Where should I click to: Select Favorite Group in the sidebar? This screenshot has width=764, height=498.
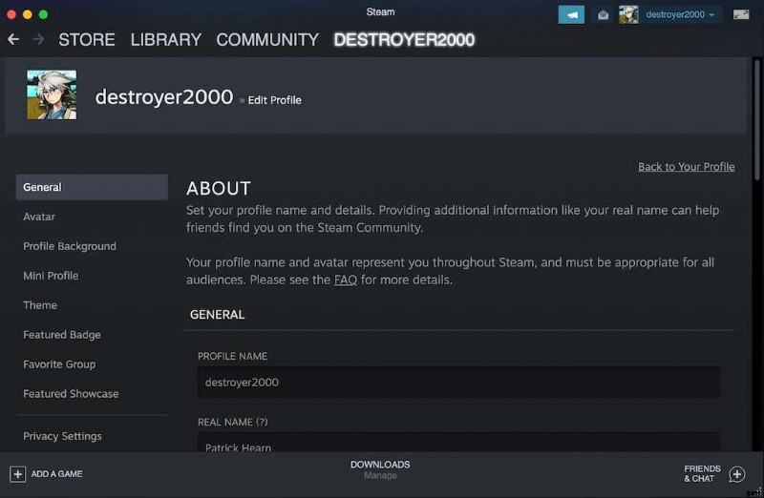[59, 364]
